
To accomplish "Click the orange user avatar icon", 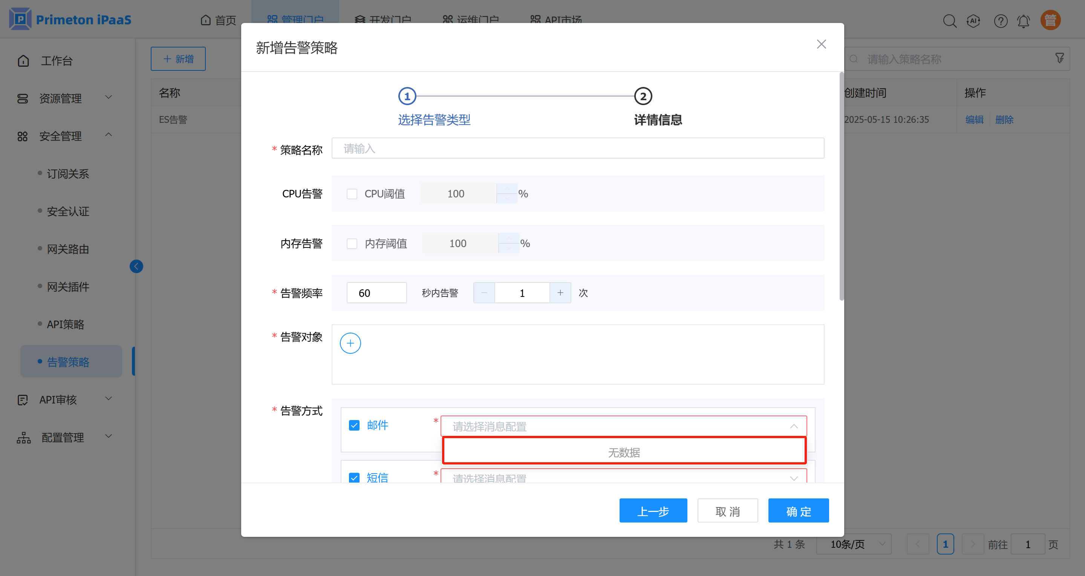I will click(1050, 20).
